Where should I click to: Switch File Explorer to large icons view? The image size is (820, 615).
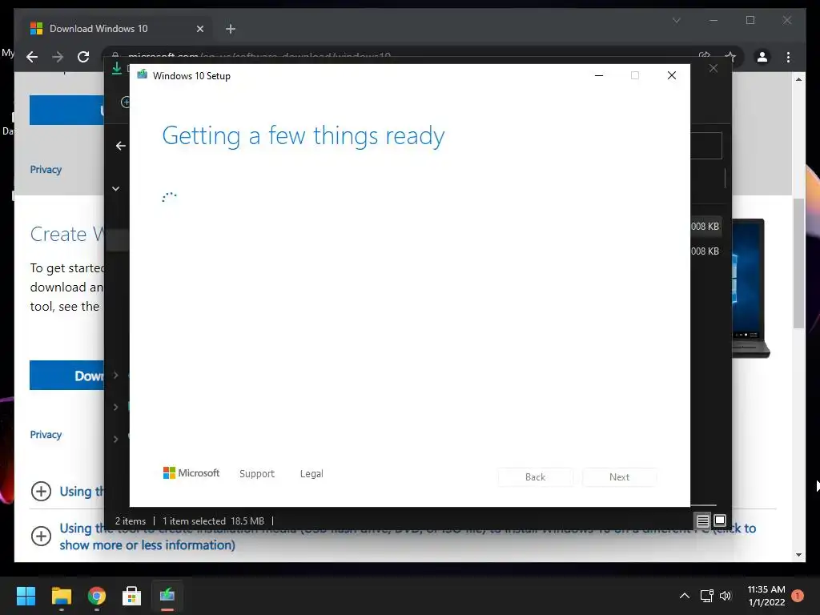coord(720,521)
